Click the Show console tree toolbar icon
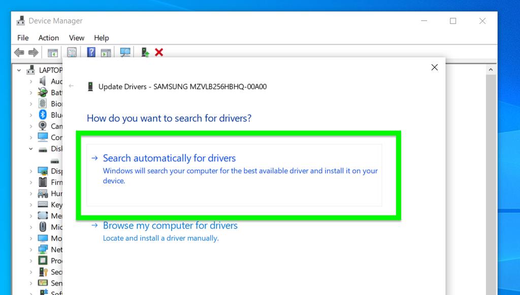The height and width of the screenshot is (295, 520). pyautogui.click(x=52, y=52)
